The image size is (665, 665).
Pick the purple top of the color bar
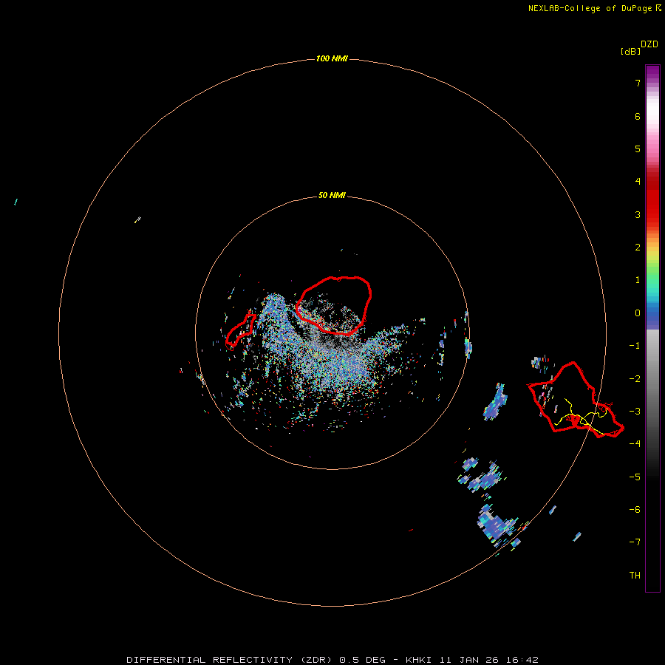(x=652, y=72)
